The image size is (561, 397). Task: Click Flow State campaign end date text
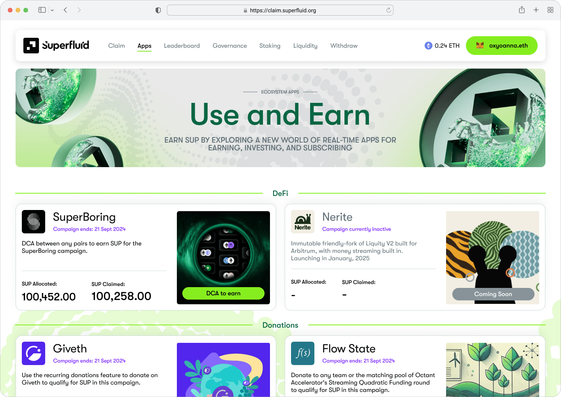(x=358, y=361)
